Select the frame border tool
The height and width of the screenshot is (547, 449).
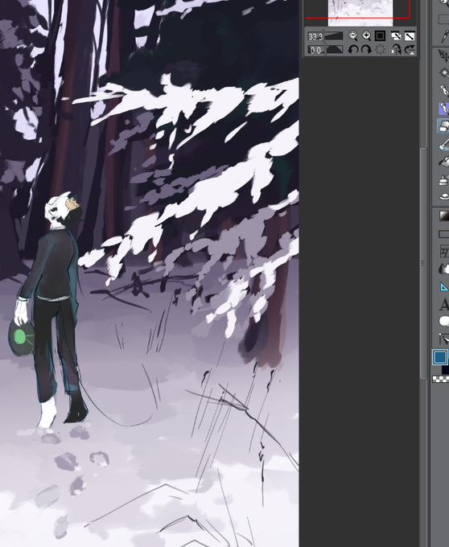pos(443,251)
